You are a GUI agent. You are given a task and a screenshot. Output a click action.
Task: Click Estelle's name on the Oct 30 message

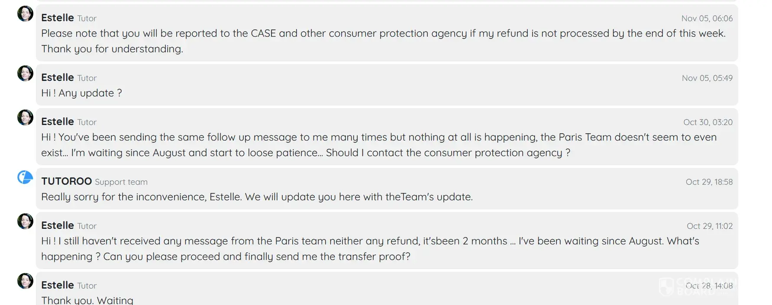pos(58,122)
